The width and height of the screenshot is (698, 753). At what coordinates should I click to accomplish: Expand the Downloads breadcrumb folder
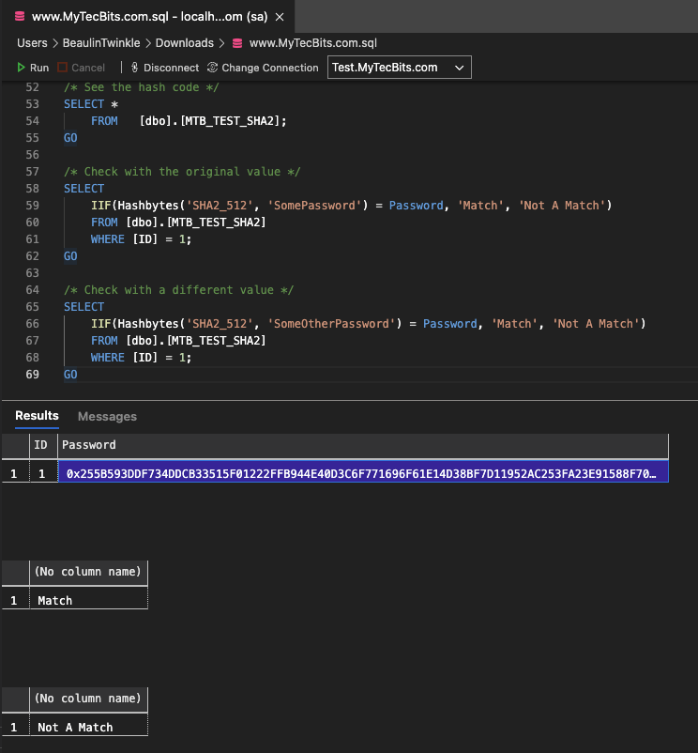[183, 43]
